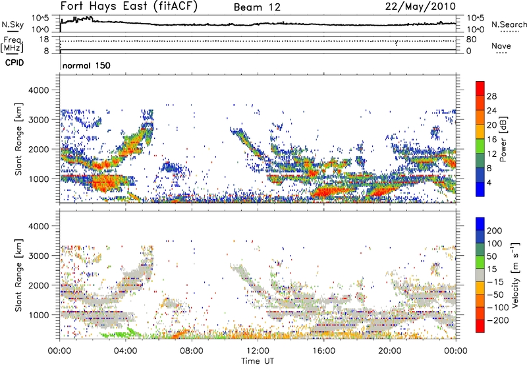This screenshot has height=365, width=527.
Task: Click the 'Velocity [m s^-1]' colorbar label
Action: pyautogui.click(x=514, y=275)
